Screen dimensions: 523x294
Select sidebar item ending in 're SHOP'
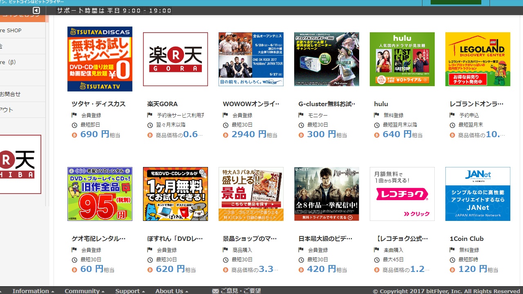click(x=22, y=30)
